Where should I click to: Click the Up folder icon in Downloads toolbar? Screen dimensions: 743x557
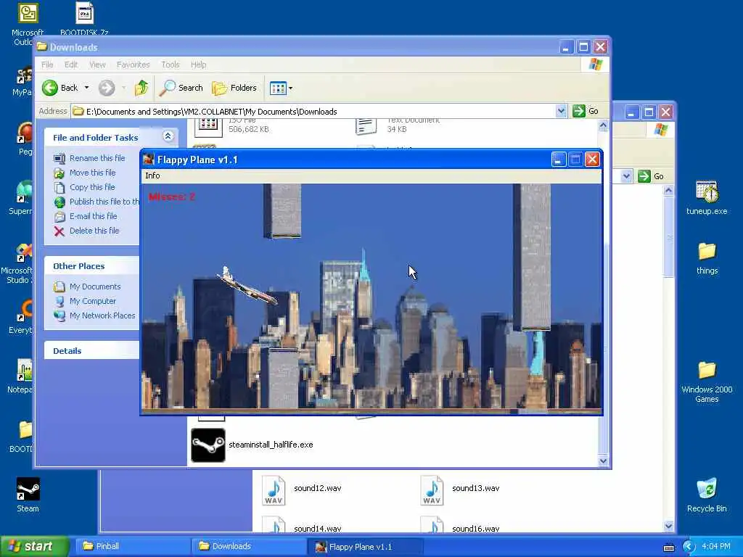pyautogui.click(x=141, y=88)
